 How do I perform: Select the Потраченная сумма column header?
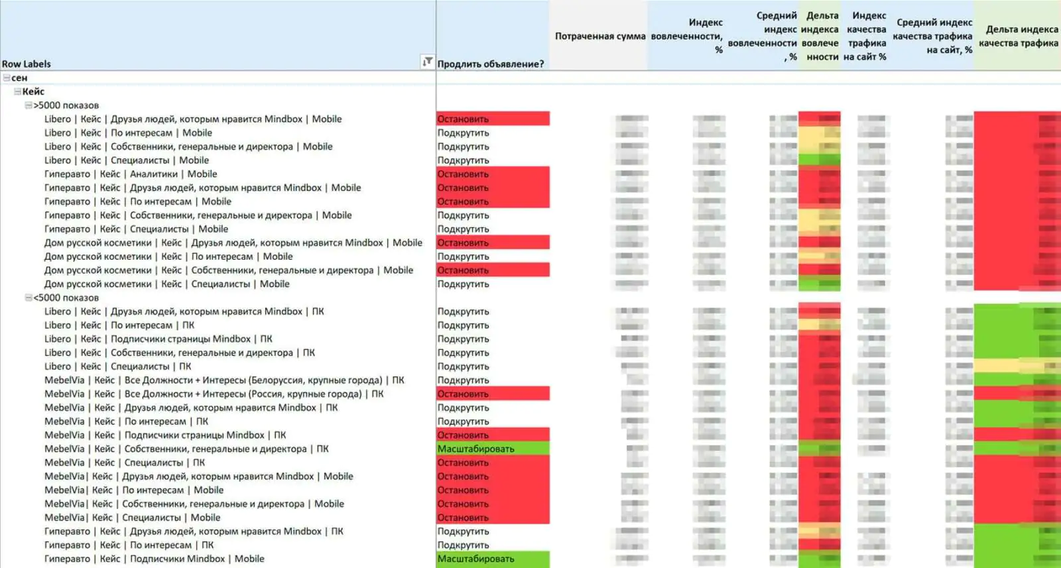(x=600, y=36)
